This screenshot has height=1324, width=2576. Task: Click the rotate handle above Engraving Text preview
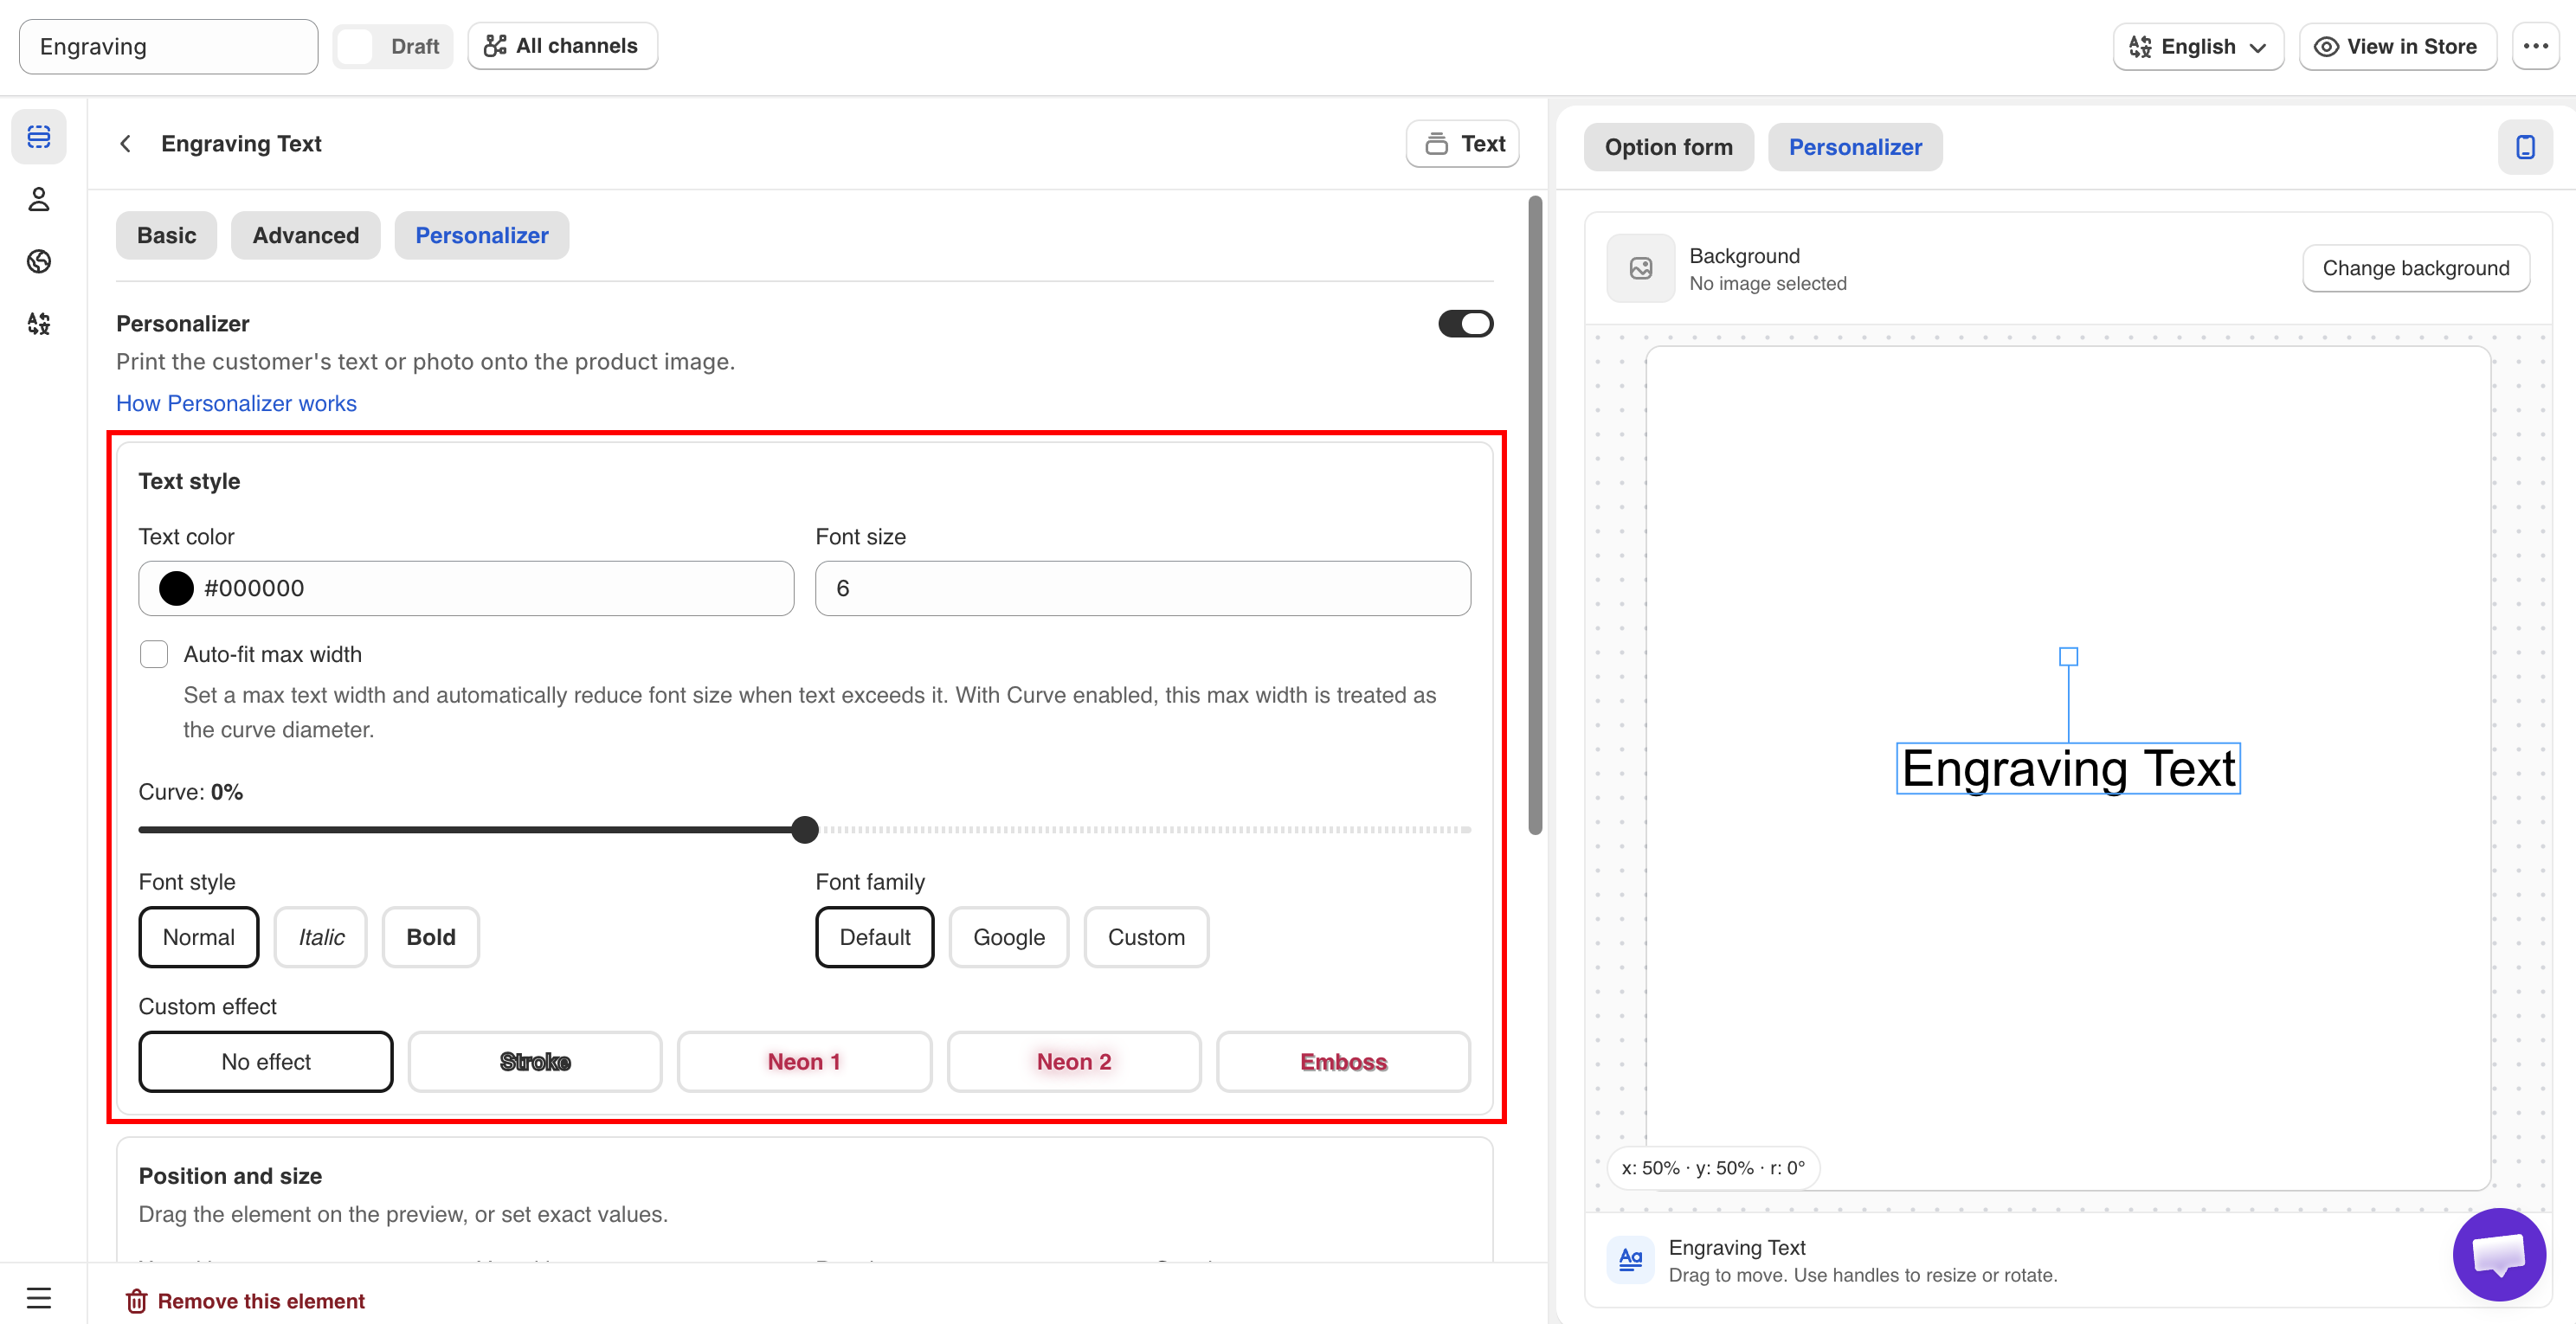point(2068,657)
